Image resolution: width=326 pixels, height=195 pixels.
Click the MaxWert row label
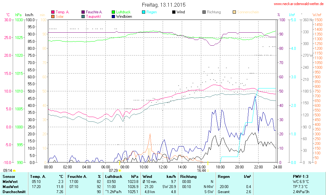(x=10, y=186)
